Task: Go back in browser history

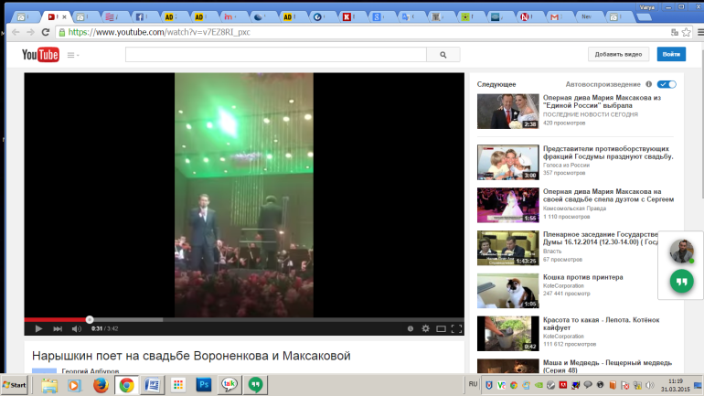Action: [x=16, y=32]
